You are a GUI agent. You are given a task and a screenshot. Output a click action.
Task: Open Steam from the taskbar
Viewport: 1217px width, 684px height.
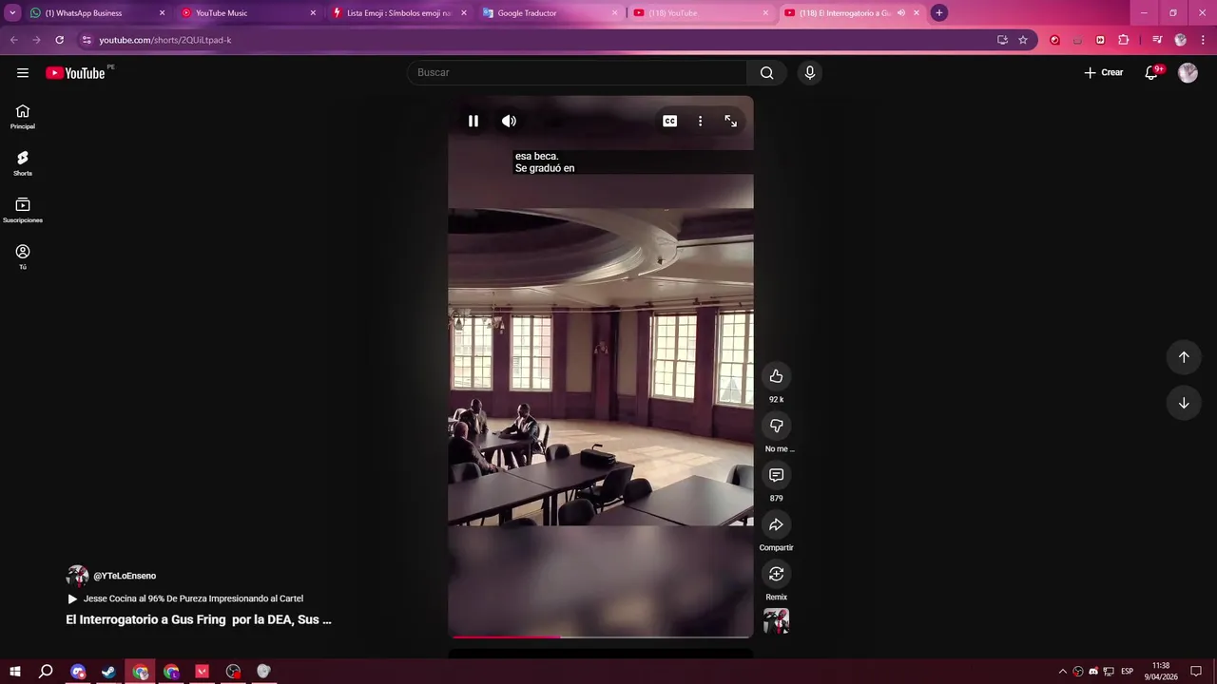click(108, 672)
